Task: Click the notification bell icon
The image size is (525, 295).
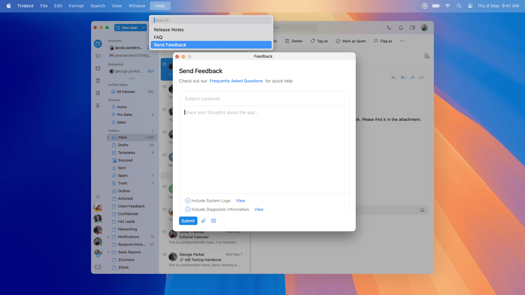Action: pos(401,28)
